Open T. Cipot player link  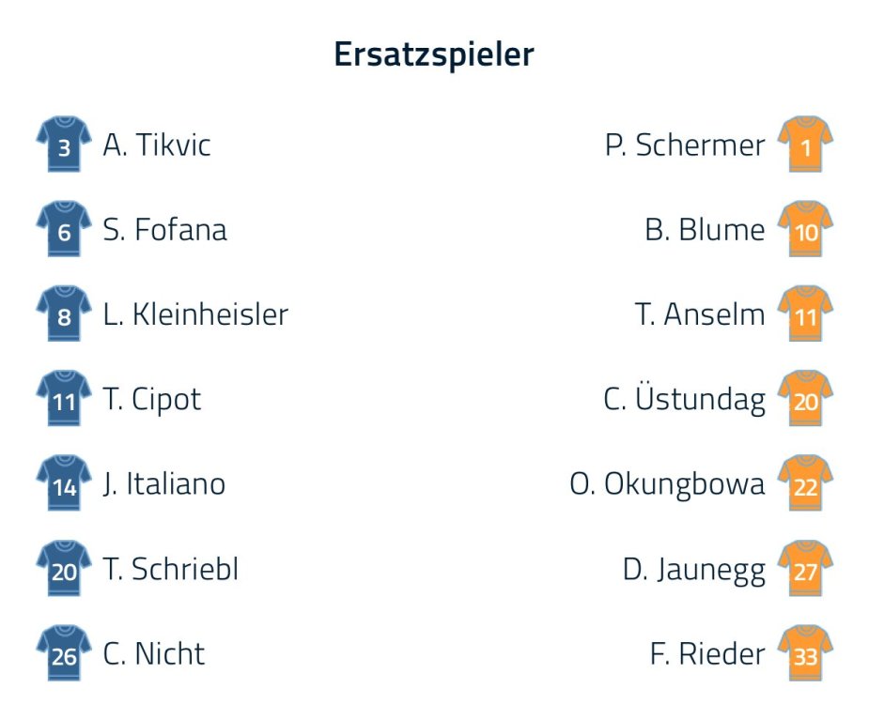pos(152,400)
